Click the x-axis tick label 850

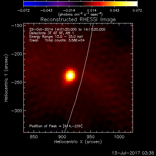(x=34, y=137)
